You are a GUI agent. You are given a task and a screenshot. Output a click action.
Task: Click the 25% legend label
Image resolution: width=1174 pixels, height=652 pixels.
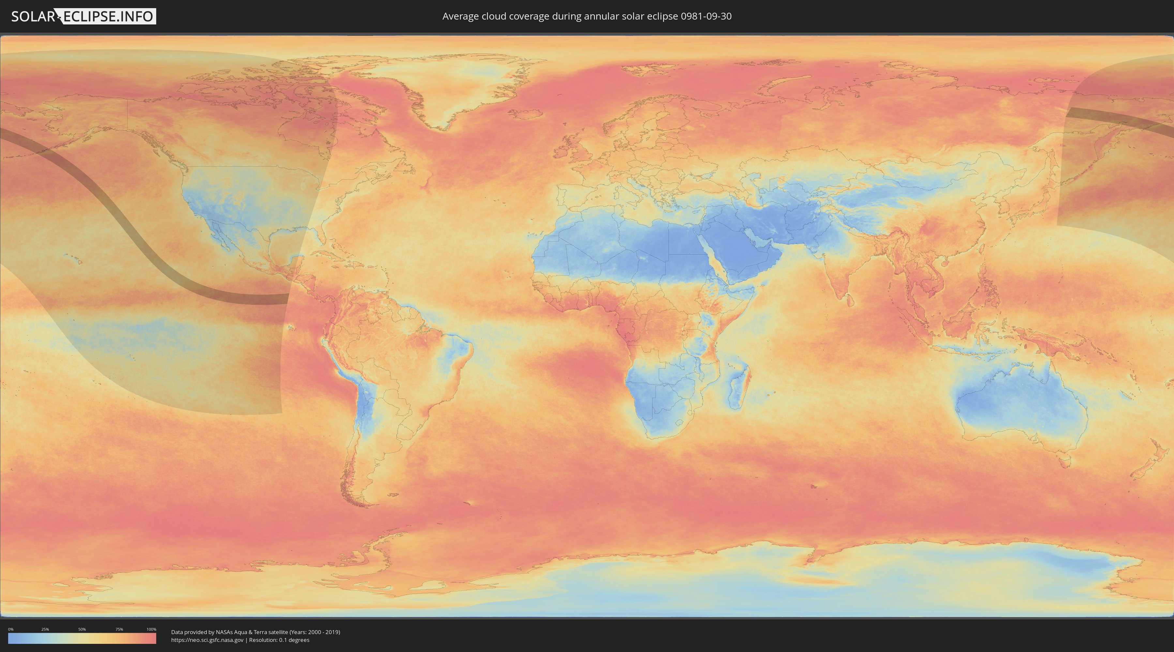click(x=45, y=629)
